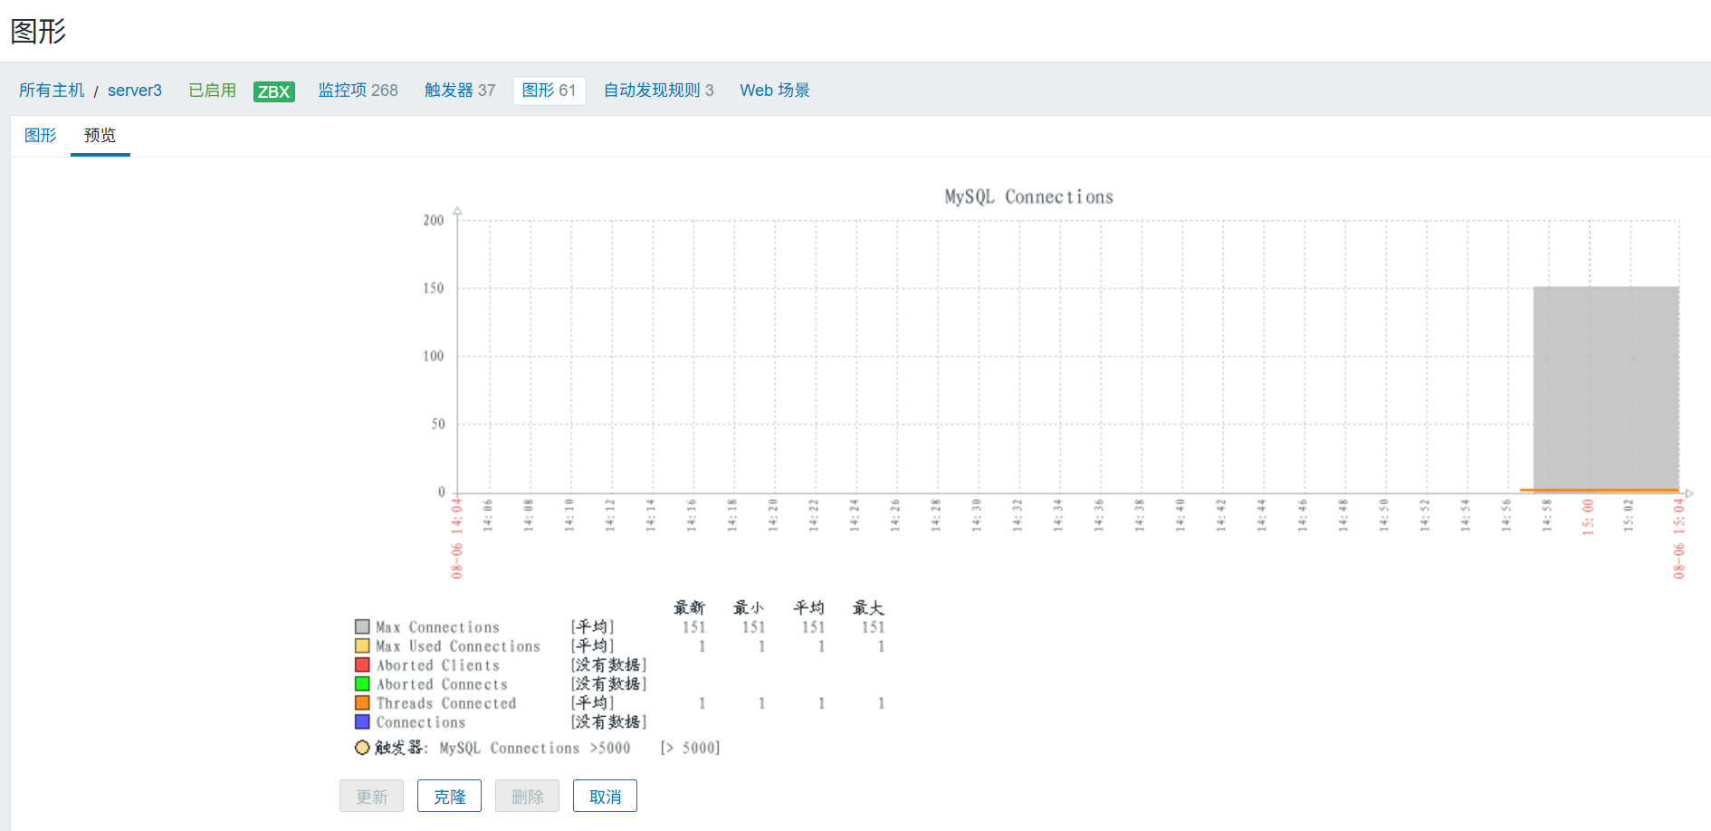This screenshot has height=831, width=1711.
Task: Click the 150 y-axis label
Action: pyautogui.click(x=434, y=288)
